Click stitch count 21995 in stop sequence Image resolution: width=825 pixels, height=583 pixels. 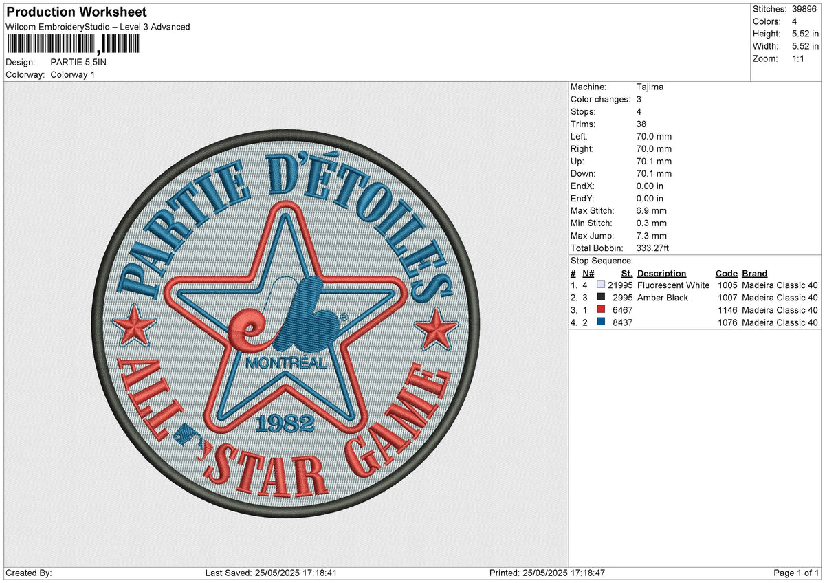tap(620, 285)
